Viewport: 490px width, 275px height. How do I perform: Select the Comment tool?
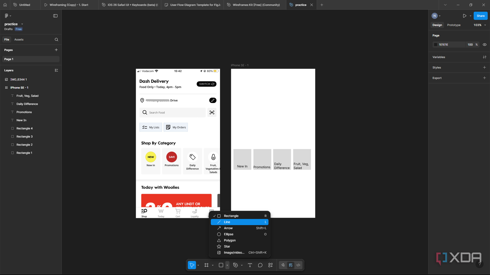pyautogui.click(x=260, y=265)
